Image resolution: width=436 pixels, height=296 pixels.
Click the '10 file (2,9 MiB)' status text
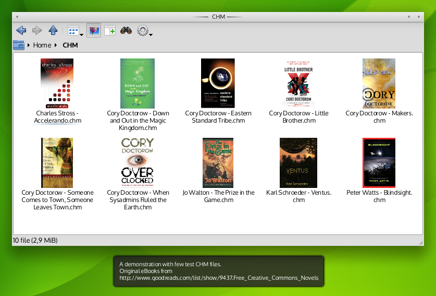[35, 240]
